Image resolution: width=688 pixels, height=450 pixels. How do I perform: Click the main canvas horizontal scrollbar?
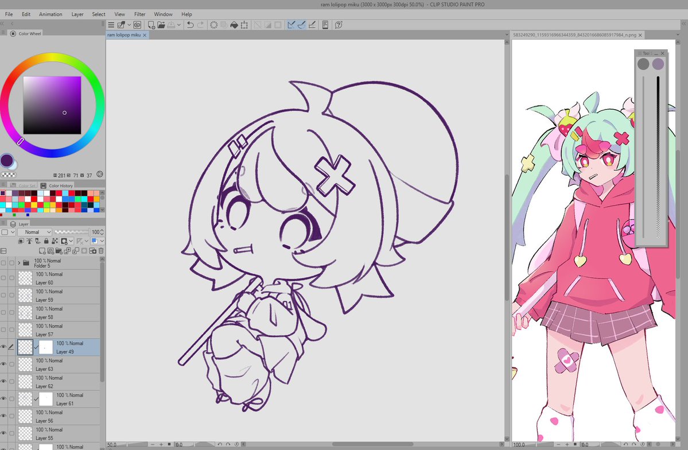click(x=373, y=444)
